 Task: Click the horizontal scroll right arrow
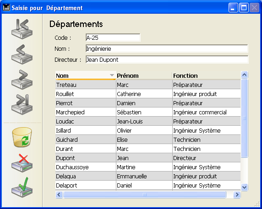coord(237,194)
